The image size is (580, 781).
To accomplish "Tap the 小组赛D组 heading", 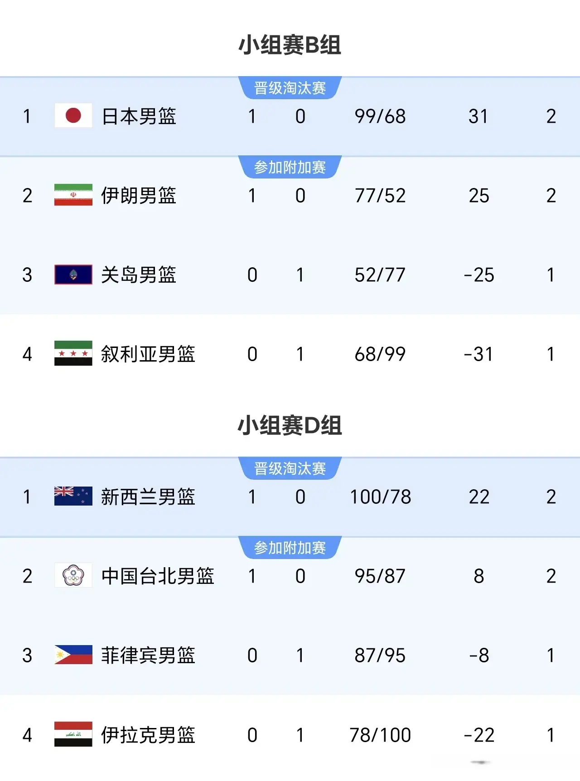I will tap(290, 426).
